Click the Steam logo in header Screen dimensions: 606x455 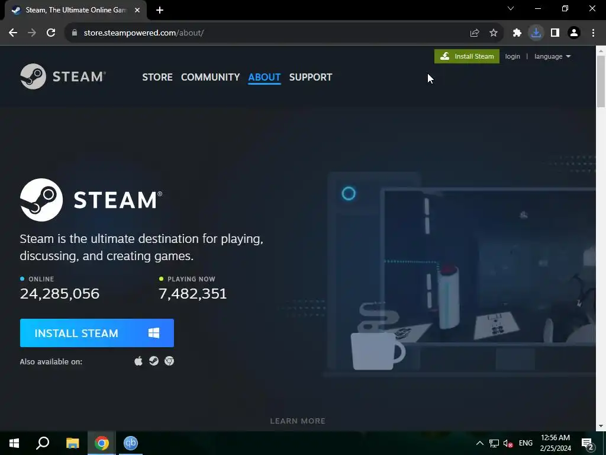point(63,76)
